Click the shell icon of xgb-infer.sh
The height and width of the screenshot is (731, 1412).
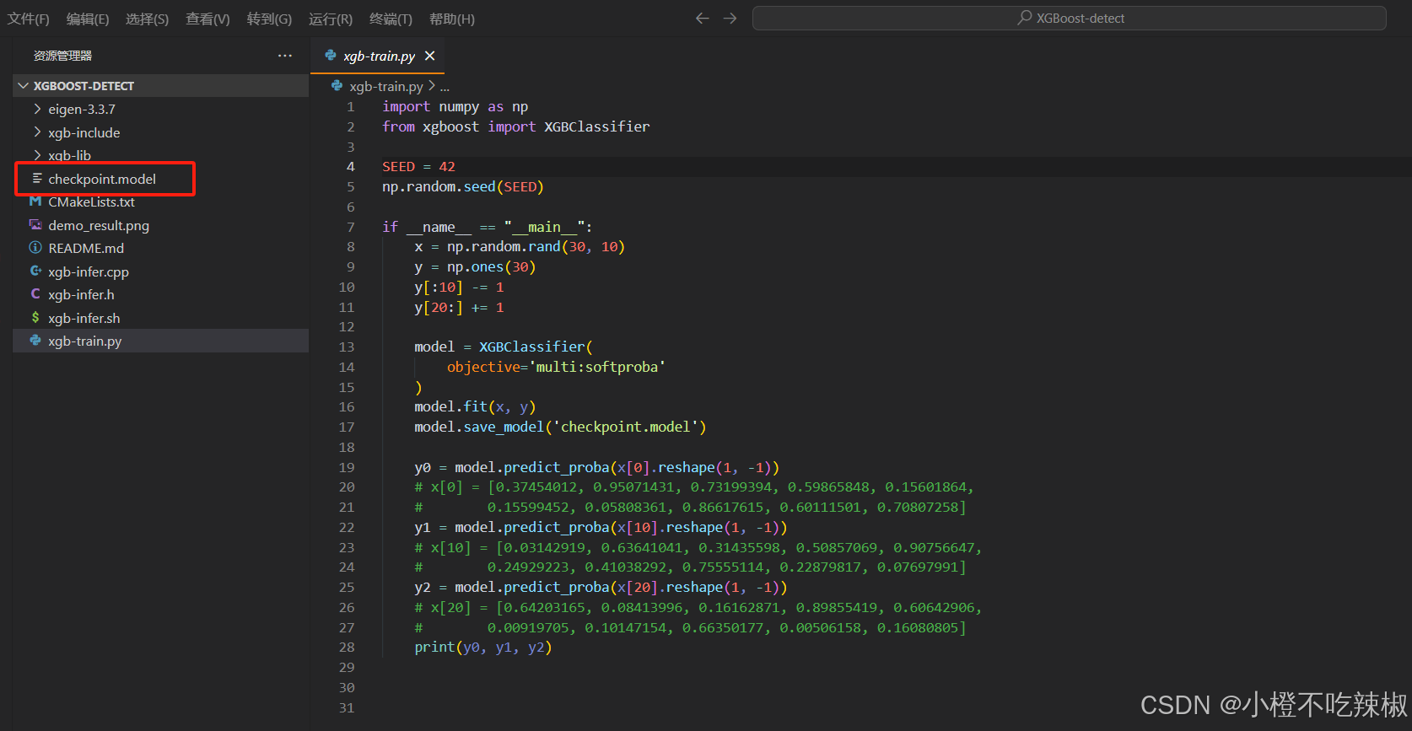point(35,318)
